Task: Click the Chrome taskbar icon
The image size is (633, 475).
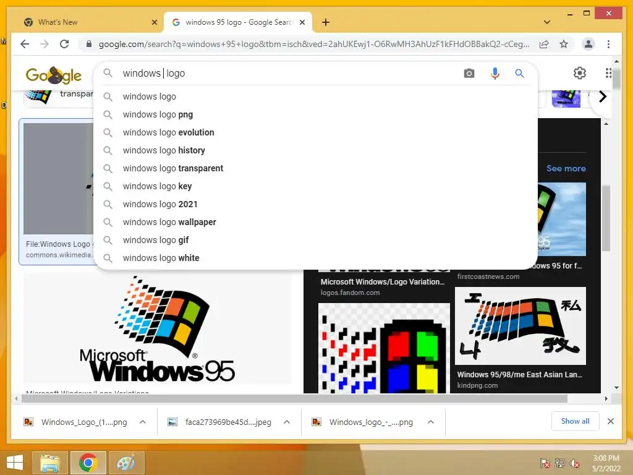Action: tap(88, 463)
